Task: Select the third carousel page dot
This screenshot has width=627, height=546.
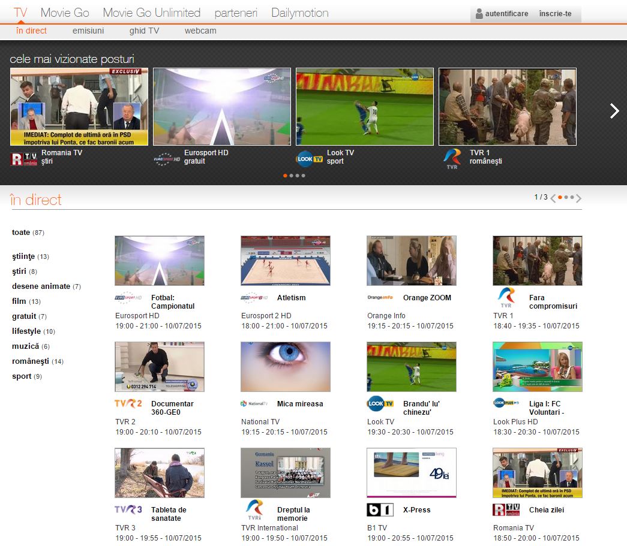Action: coord(297,176)
